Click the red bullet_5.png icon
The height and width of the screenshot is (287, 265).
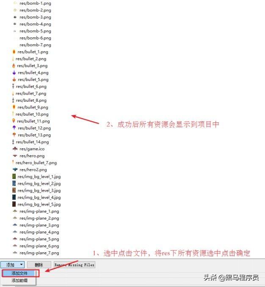(x=14, y=79)
